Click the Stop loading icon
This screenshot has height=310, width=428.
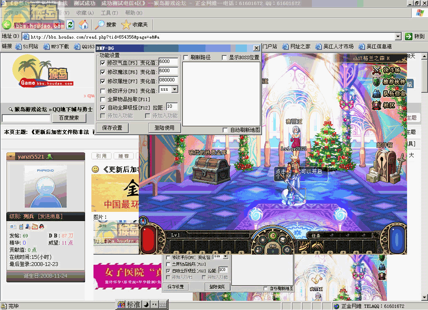[57, 25]
